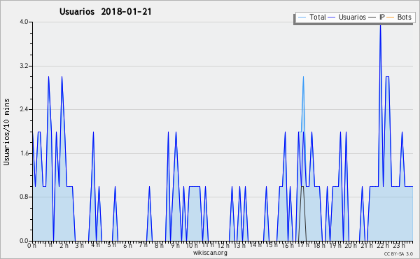
Task: Click the 15 h x-axis label
Action: [x=272, y=245]
